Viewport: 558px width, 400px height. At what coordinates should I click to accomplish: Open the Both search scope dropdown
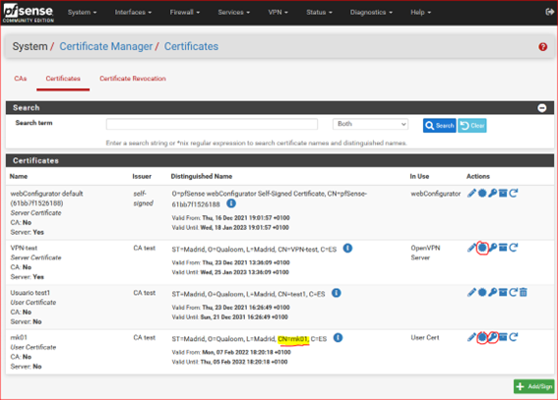(x=370, y=124)
